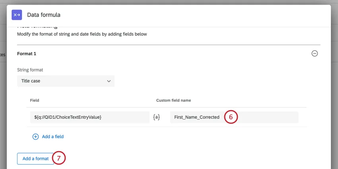Viewport: 338px width, 169px height.
Task: Click the Add a field link
Action: [x=52, y=136]
